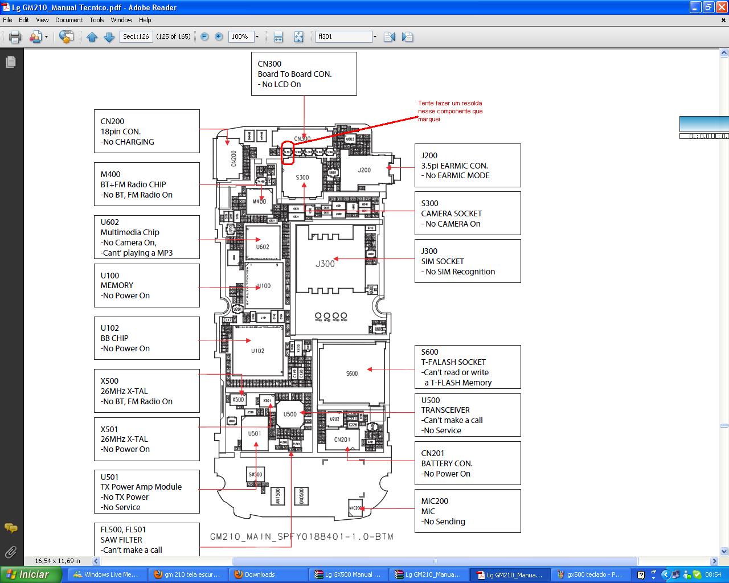Click the S600 T-FALASH SOCKET label
The width and height of the screenshot is (729, 583).
click(x=468, y=367)
